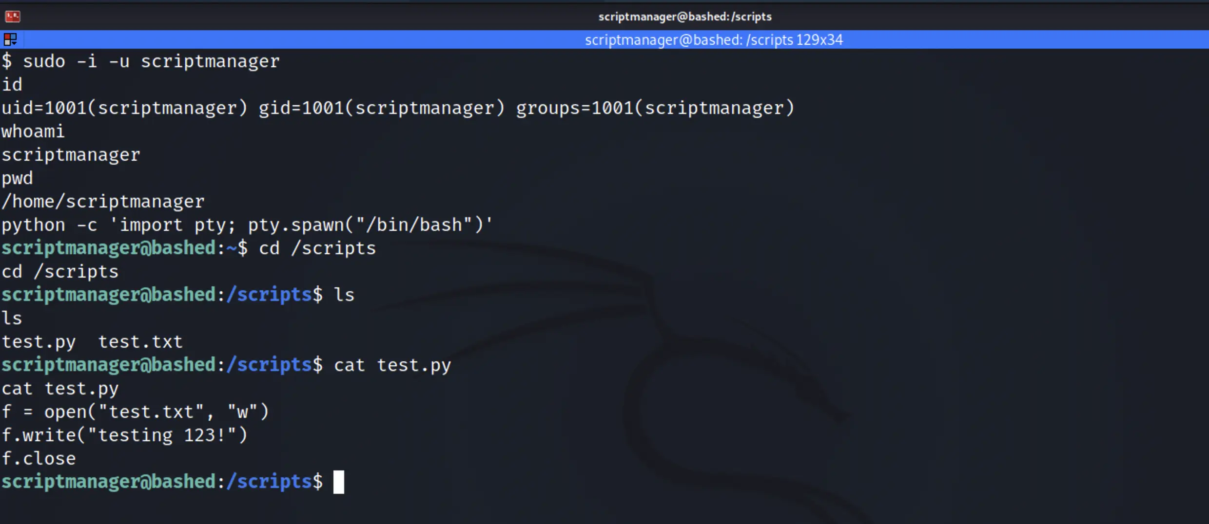
Task: Click the ls command after the prompt
Action: tap(344, 295)
